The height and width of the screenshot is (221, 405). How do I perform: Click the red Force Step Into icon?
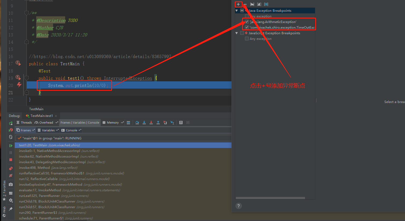(x=151, y=123)
